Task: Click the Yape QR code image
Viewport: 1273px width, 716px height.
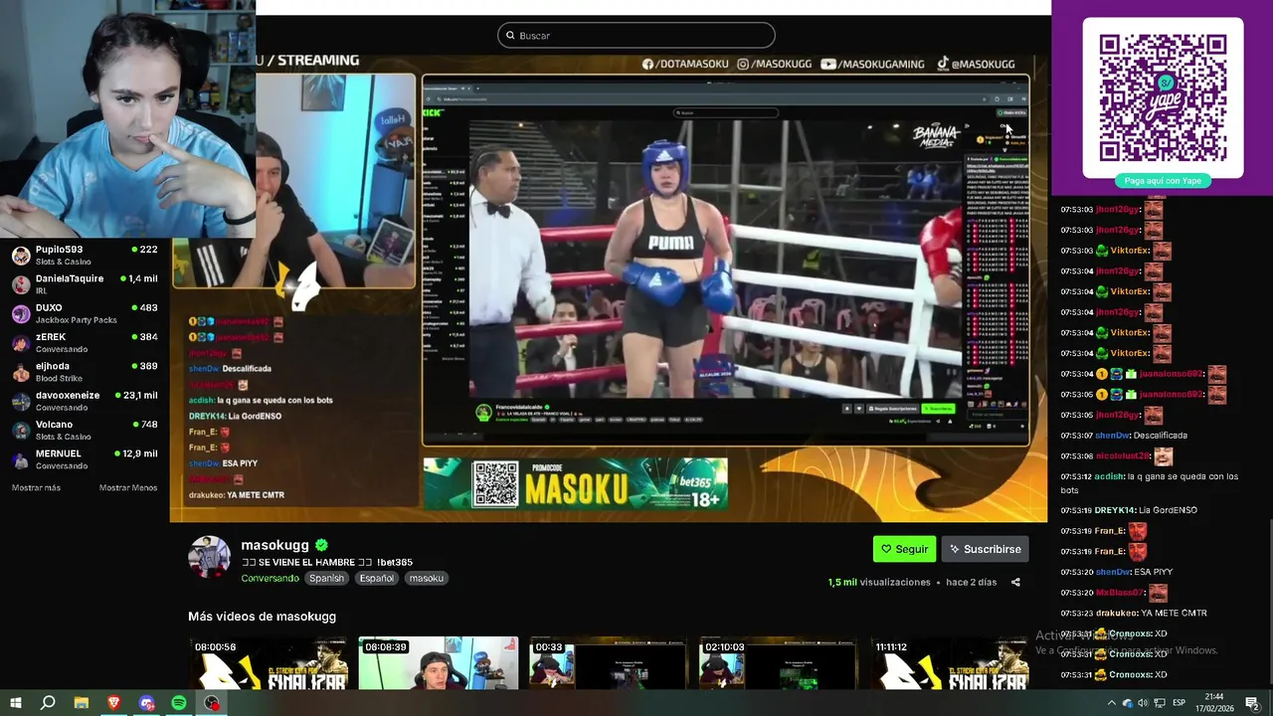Action: pos(1163,97)
